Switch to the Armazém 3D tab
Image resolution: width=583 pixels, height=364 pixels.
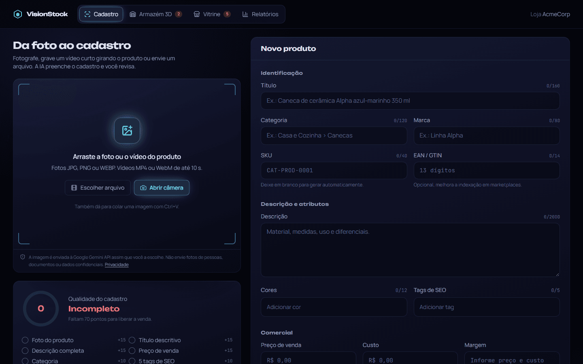[156, 14]
